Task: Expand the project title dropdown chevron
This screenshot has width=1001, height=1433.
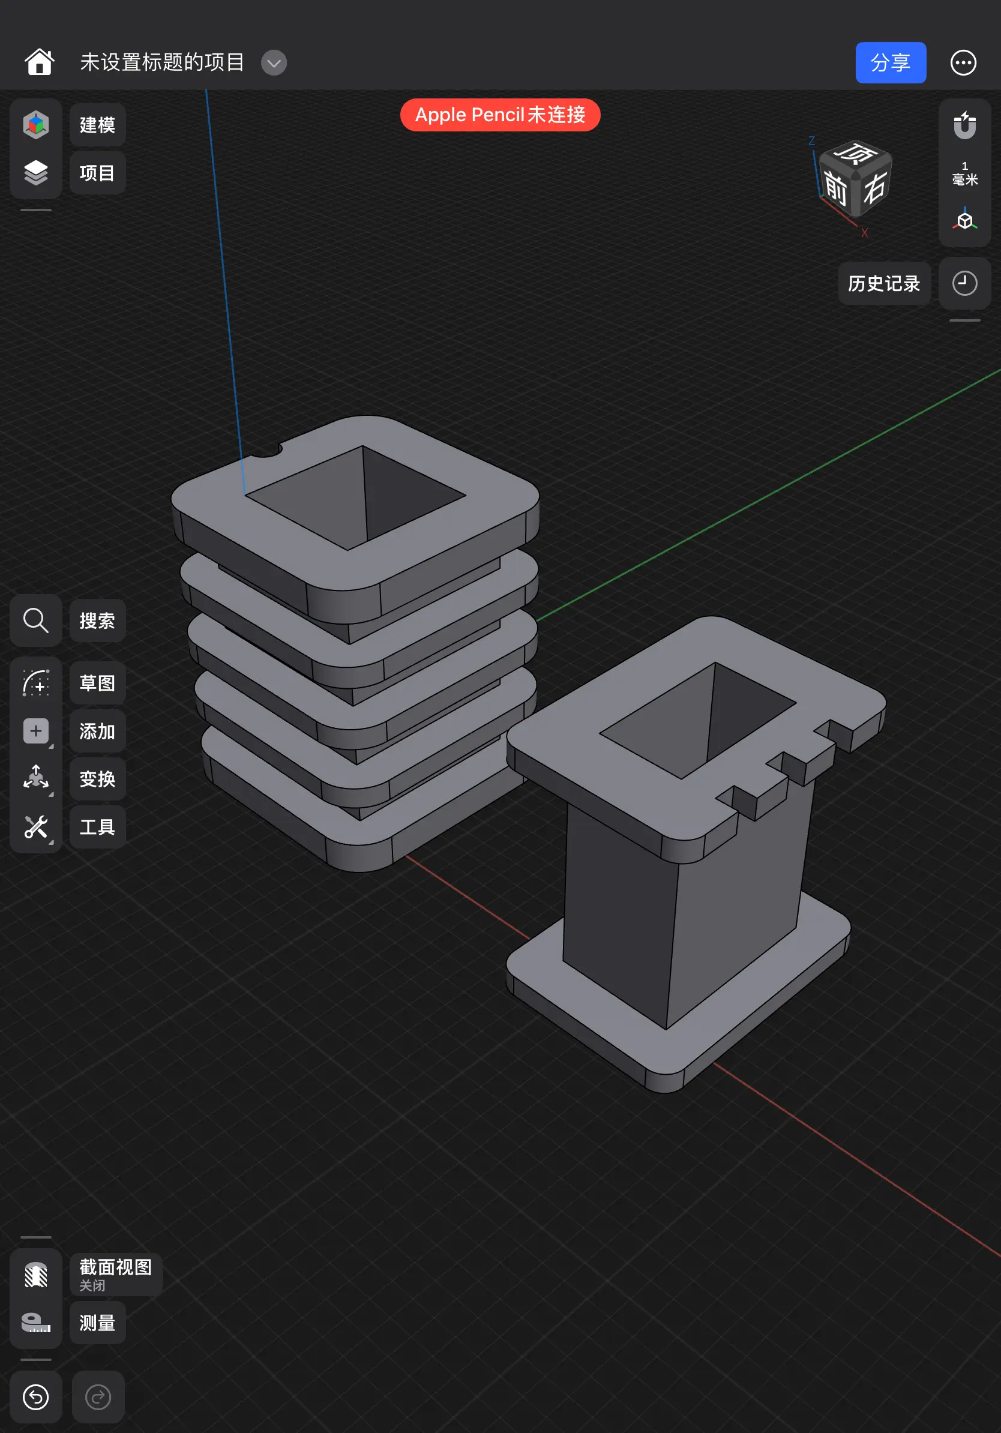Action: coord(273,62)
